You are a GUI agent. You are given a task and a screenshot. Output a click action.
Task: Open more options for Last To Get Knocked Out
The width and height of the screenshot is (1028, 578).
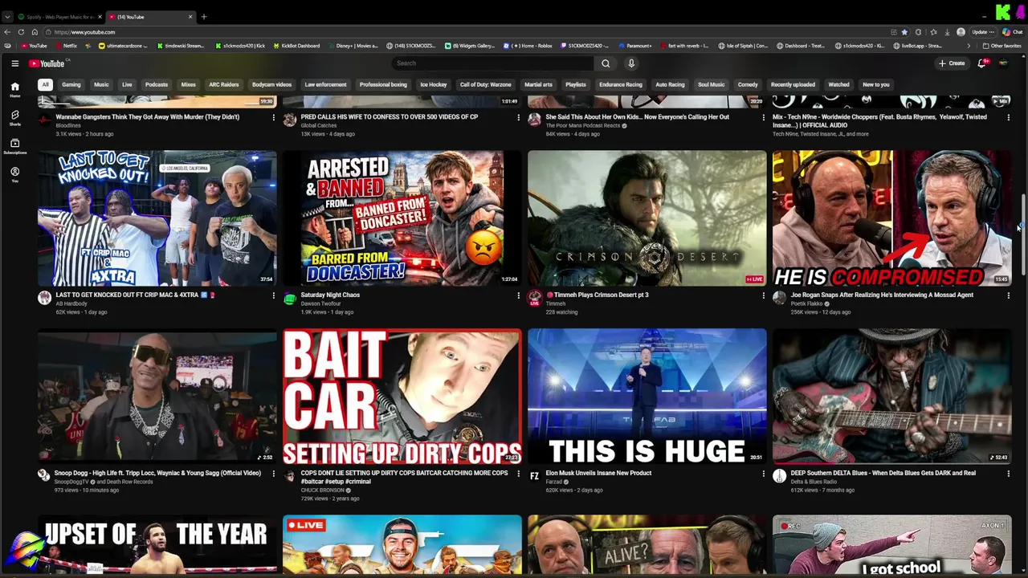(273, 295)
